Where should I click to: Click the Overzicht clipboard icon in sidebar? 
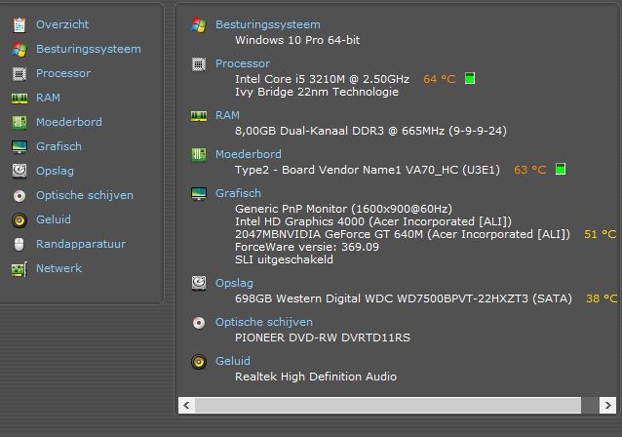click(19, 24)
